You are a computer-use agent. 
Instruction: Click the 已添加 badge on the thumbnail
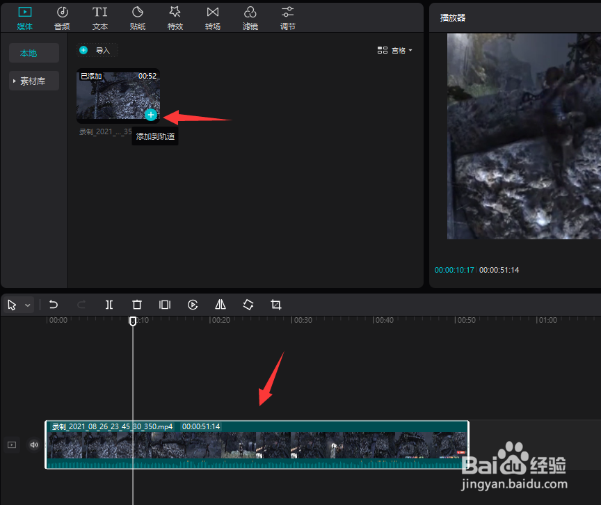click(91, 76)
